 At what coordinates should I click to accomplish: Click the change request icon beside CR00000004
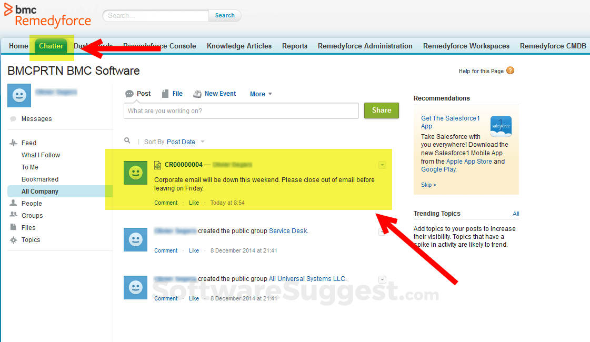(x=158, y=165)
